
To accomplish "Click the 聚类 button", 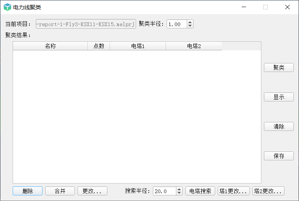I will point(278,67).
